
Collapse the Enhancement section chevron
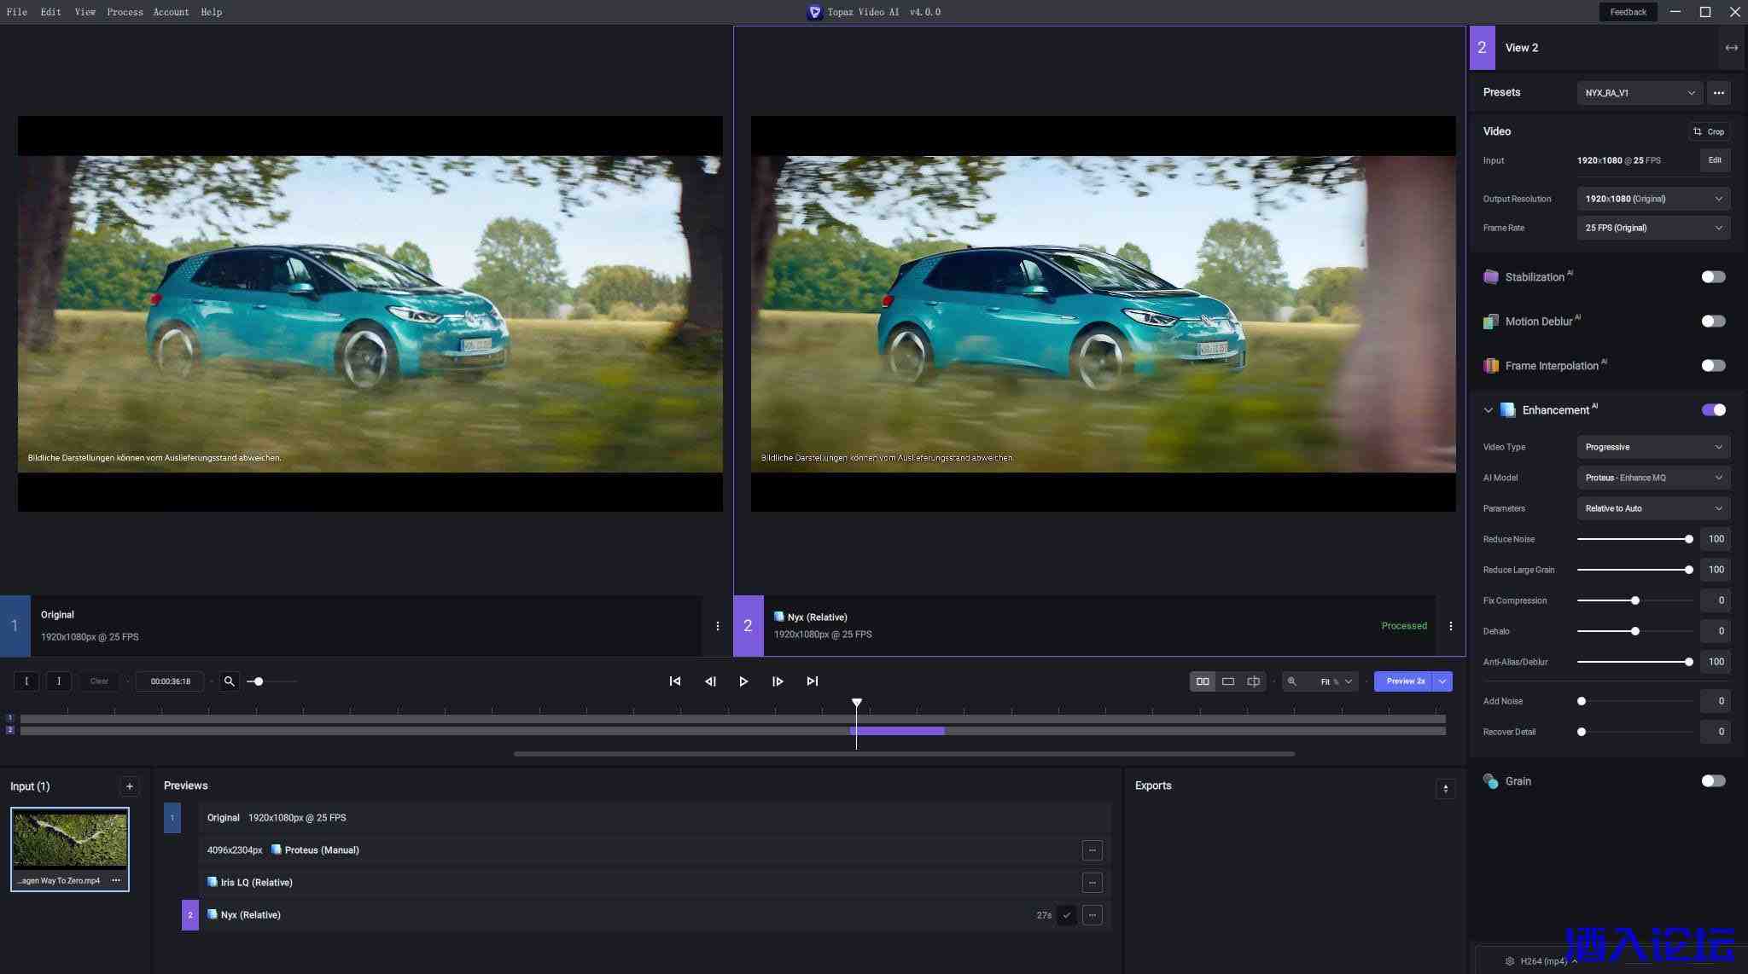point(1489,410)
